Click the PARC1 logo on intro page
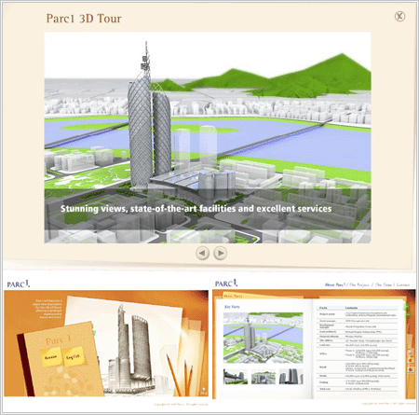 click(19, 284)
